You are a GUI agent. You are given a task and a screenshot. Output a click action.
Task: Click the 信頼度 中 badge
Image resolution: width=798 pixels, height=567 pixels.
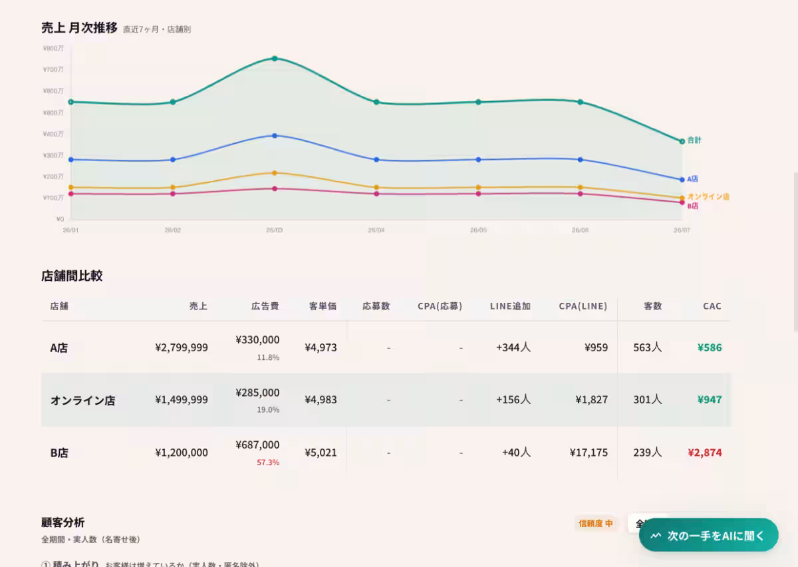pyautogui.click(x=596, y=524)
